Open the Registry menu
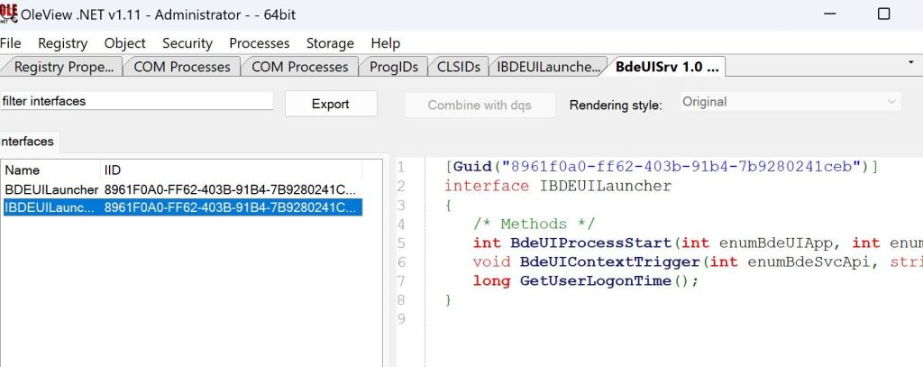 coord(62,42)
